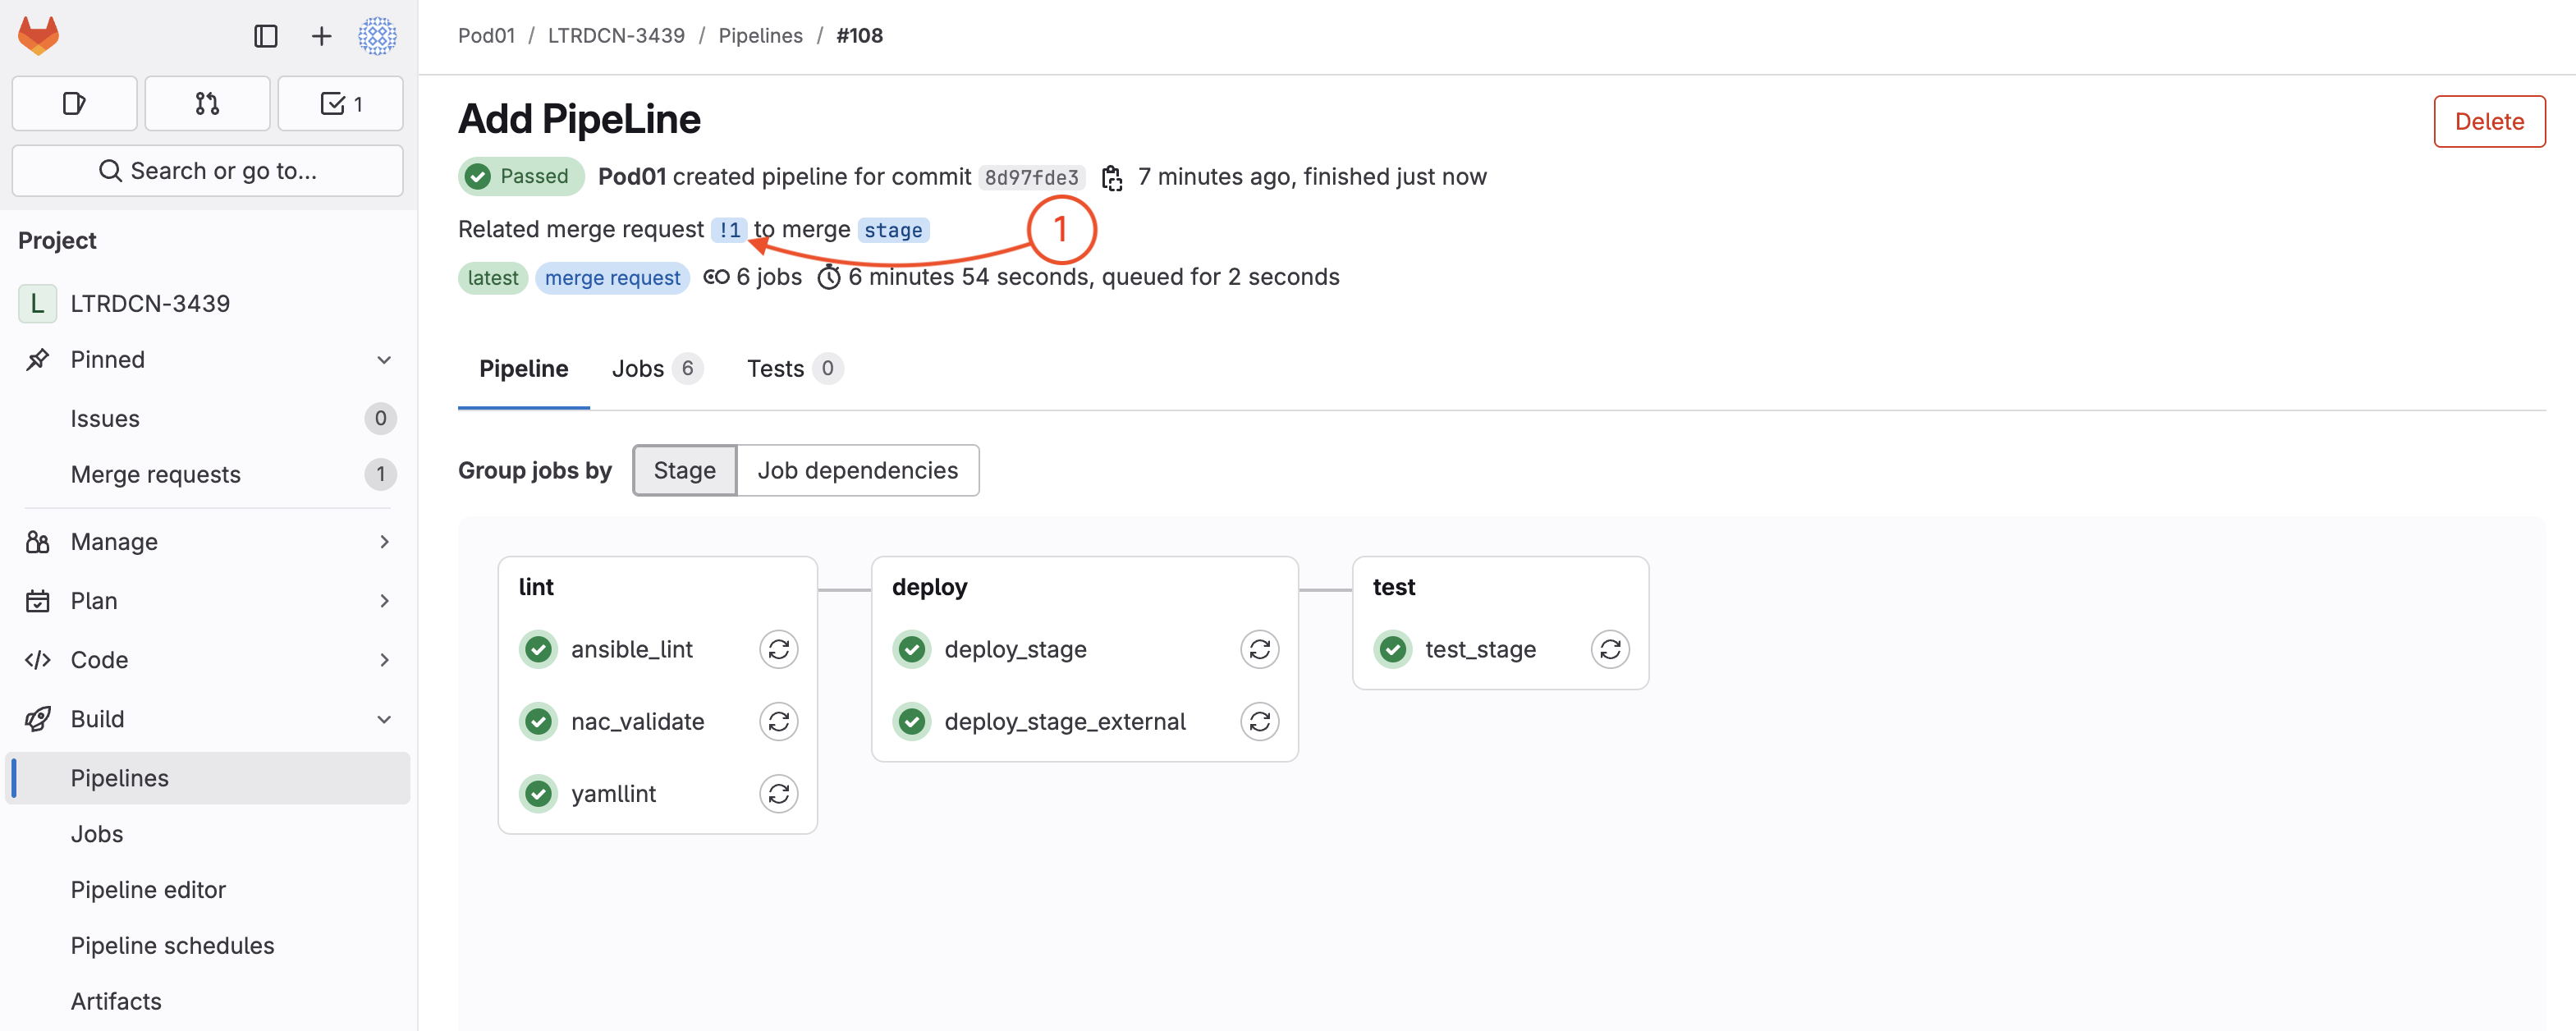Viewport: 2576px width, 1031px height.
Task: Toggle the sidebar collapse icon
Action: click(266, 36)
